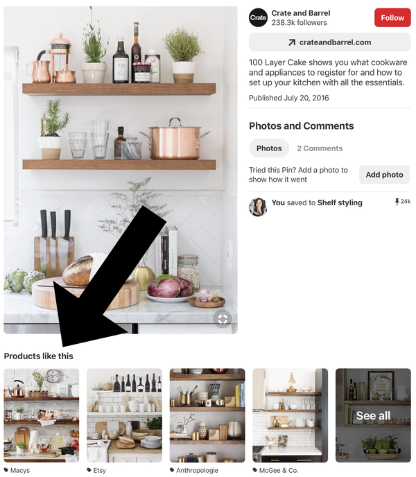This screenshot has height=477, width=416.
Task: Switch to the 2 Comments tab
Action: coord(320,148)
